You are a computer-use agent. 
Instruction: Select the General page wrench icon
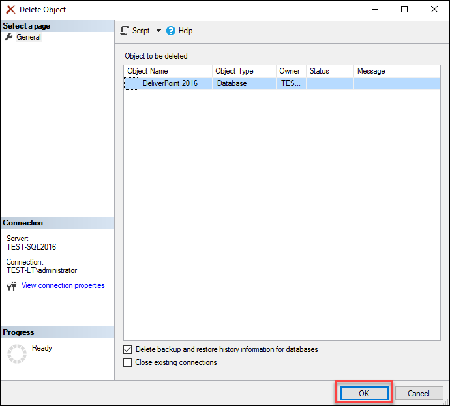pos(9,37)
